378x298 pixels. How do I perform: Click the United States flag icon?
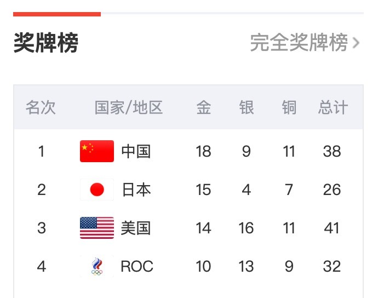(97, 228)
